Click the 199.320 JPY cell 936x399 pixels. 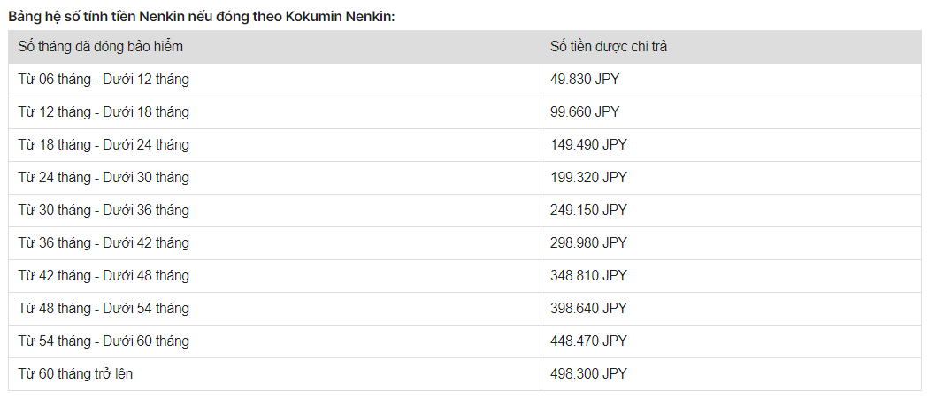pyautogui.click(x=732, y=178)
